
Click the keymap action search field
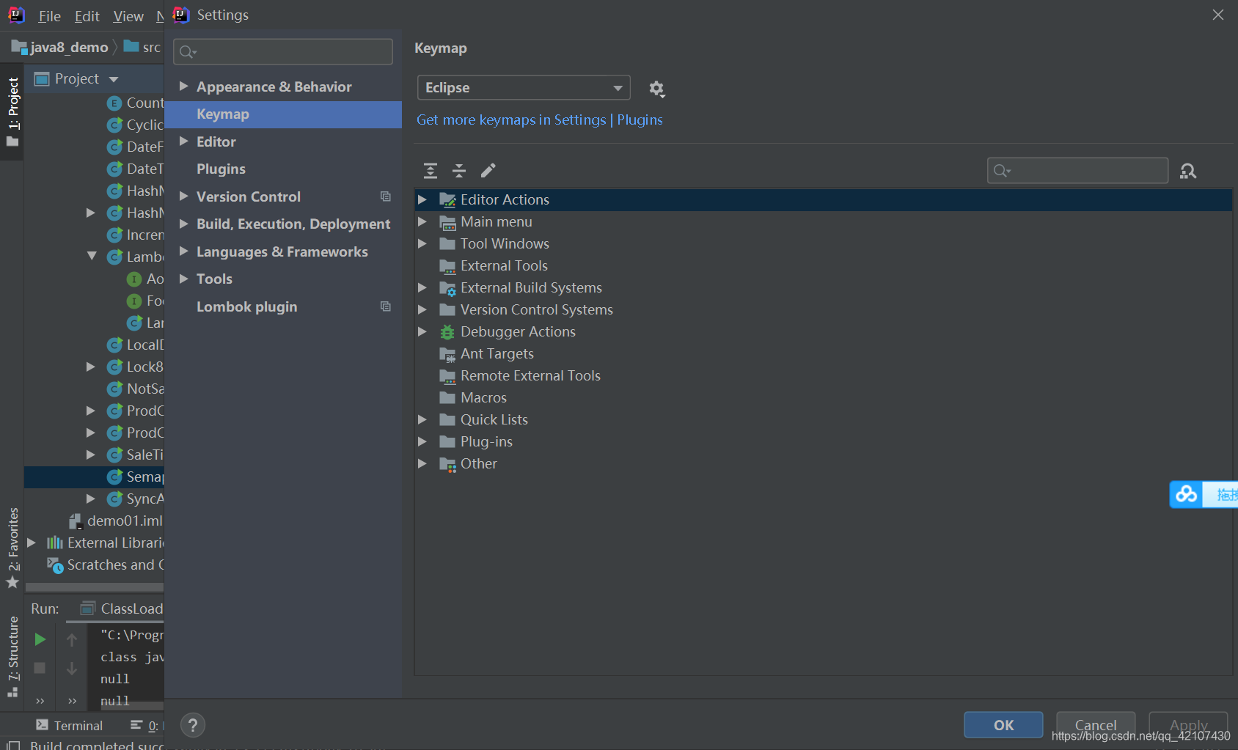pos(1077,171)
